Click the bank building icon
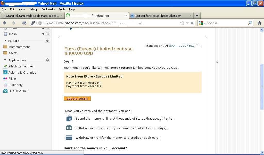 point(69,128)
